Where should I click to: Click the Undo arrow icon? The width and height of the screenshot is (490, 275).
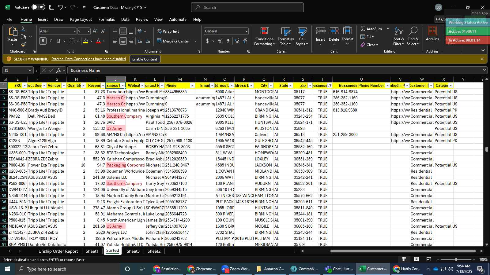[60, 7]
